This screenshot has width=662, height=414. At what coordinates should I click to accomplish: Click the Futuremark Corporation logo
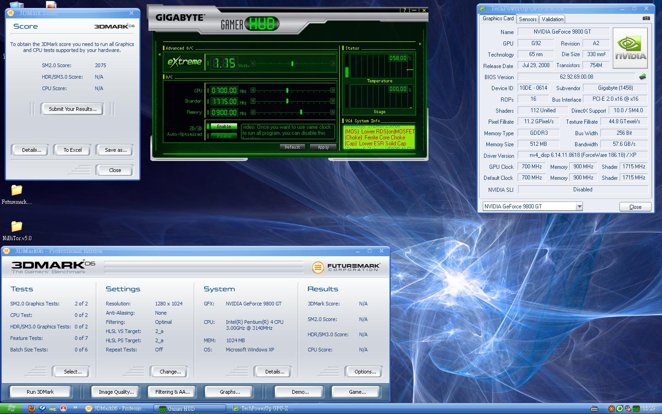point(346,267)
